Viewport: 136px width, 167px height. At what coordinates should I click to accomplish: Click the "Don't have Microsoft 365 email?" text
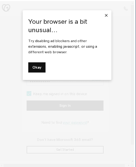65,140
